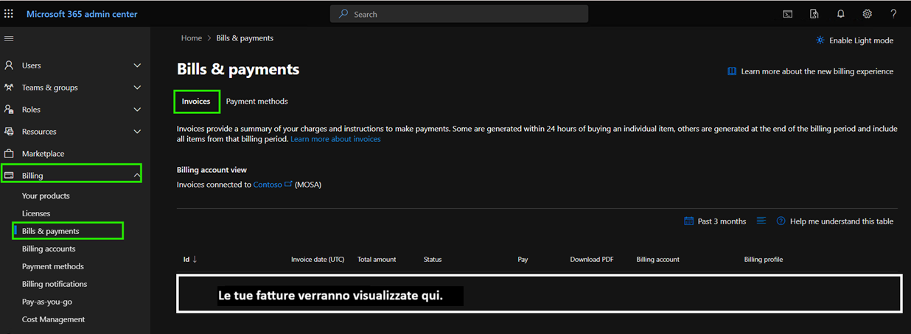This screenshot has height=334, width=911.
Task: Expand the Teams & groups chevron
Action: pos(137,88)
